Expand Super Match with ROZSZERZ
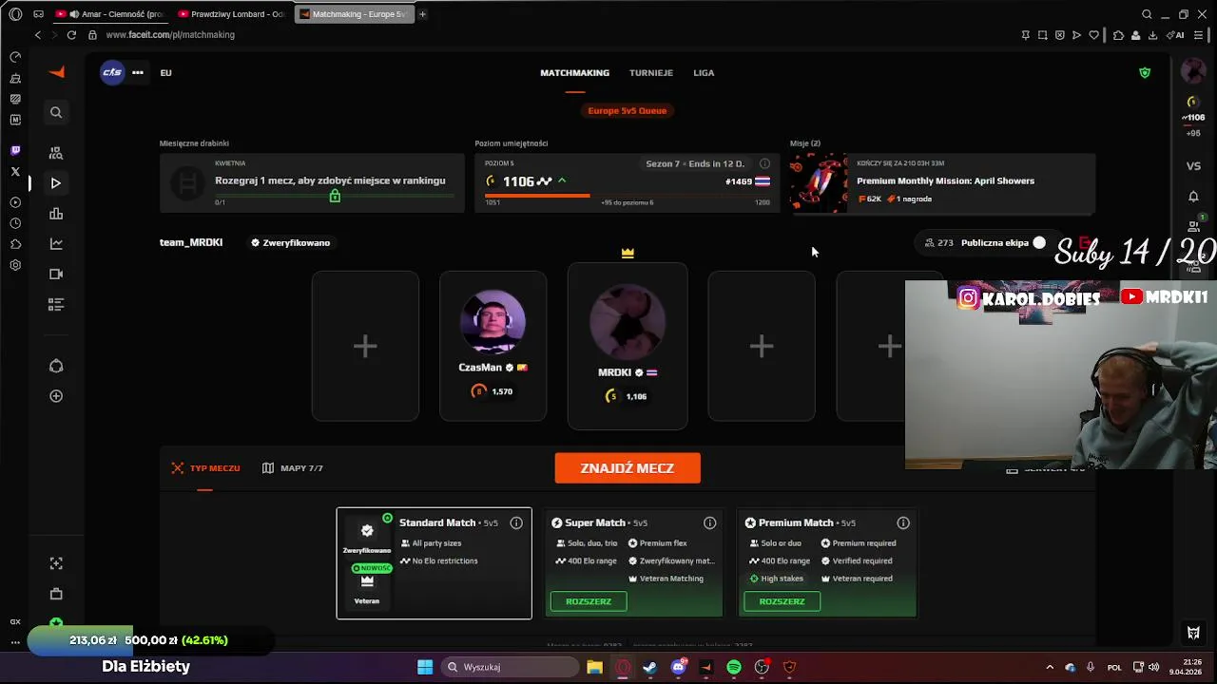 tap(589, 601)
